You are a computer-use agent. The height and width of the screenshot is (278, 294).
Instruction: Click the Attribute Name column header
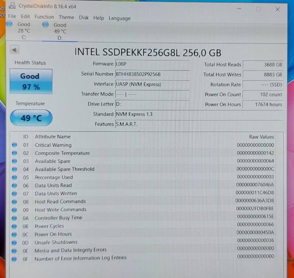point(53,137)
